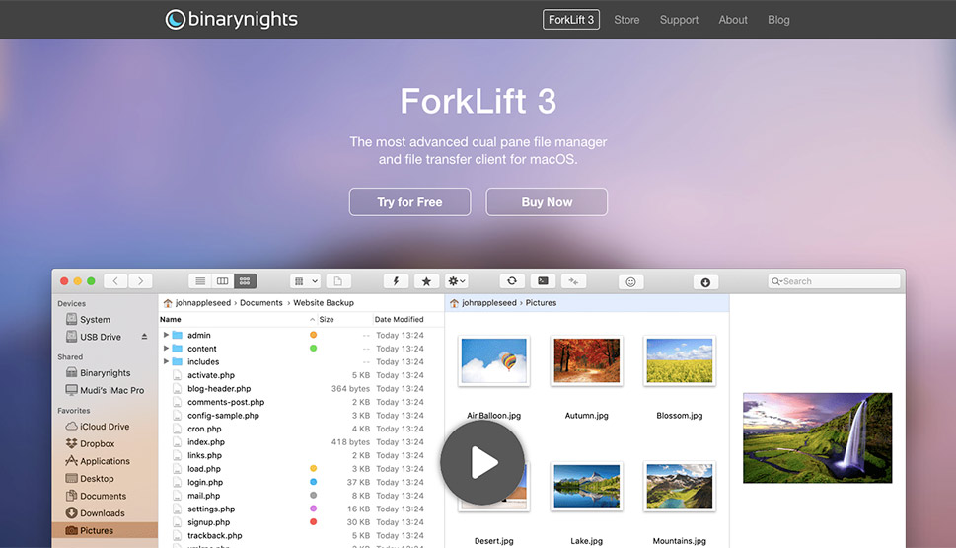This screenshot has height=548, width=956.
Task: Open the Store page
Action: pyautogui.click(x=626, y=20)
